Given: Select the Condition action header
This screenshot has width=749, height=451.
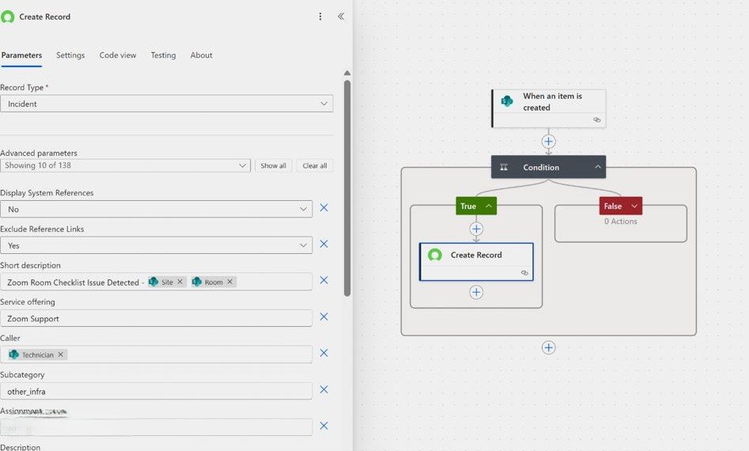Looking at the screenshot, I should click(x=548, y=167).
